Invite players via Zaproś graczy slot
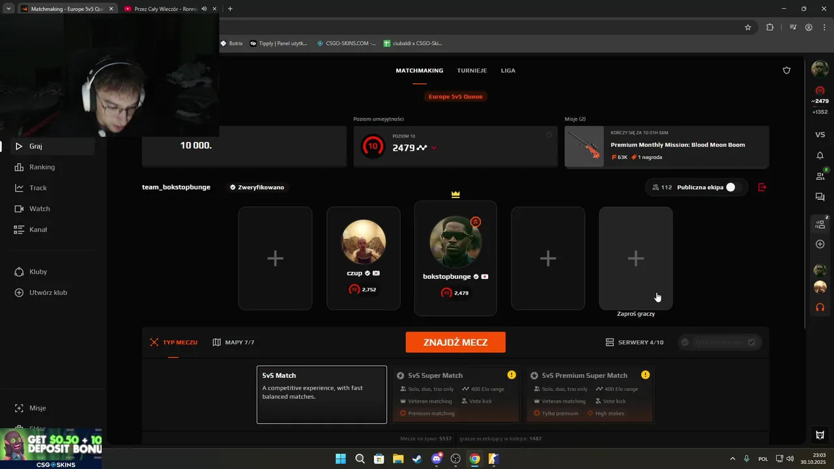The height and width of the screenshot is (469, 834). (636, 259)
